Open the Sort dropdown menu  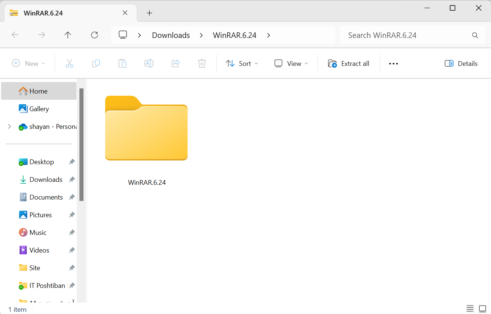pyautogui.click(x=242, y=63)
